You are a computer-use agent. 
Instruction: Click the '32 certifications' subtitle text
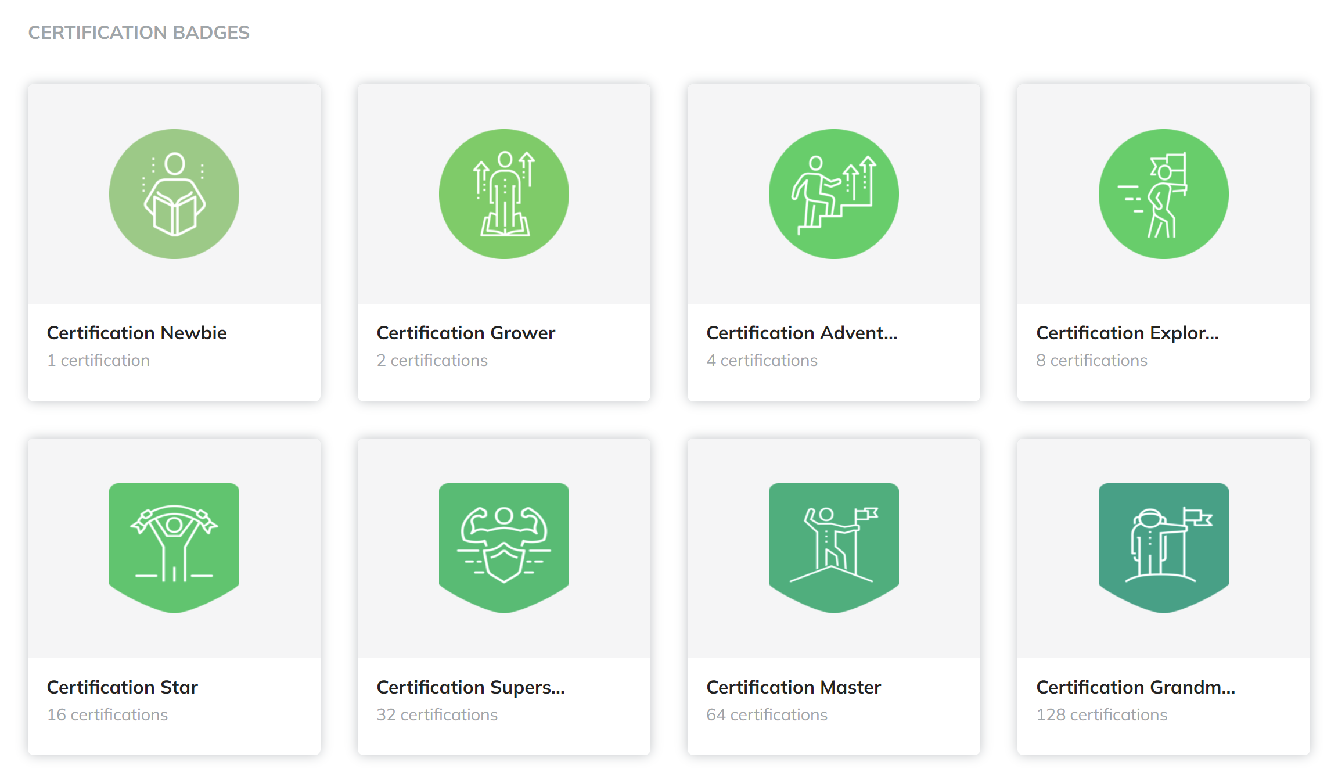pos(437,714)
